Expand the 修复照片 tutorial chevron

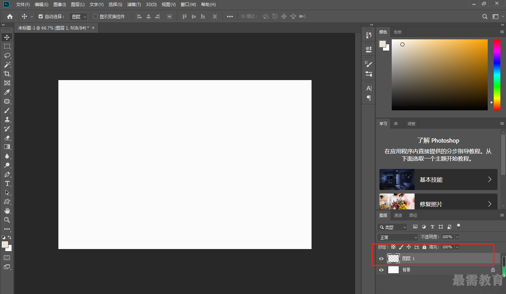[490, 204]
